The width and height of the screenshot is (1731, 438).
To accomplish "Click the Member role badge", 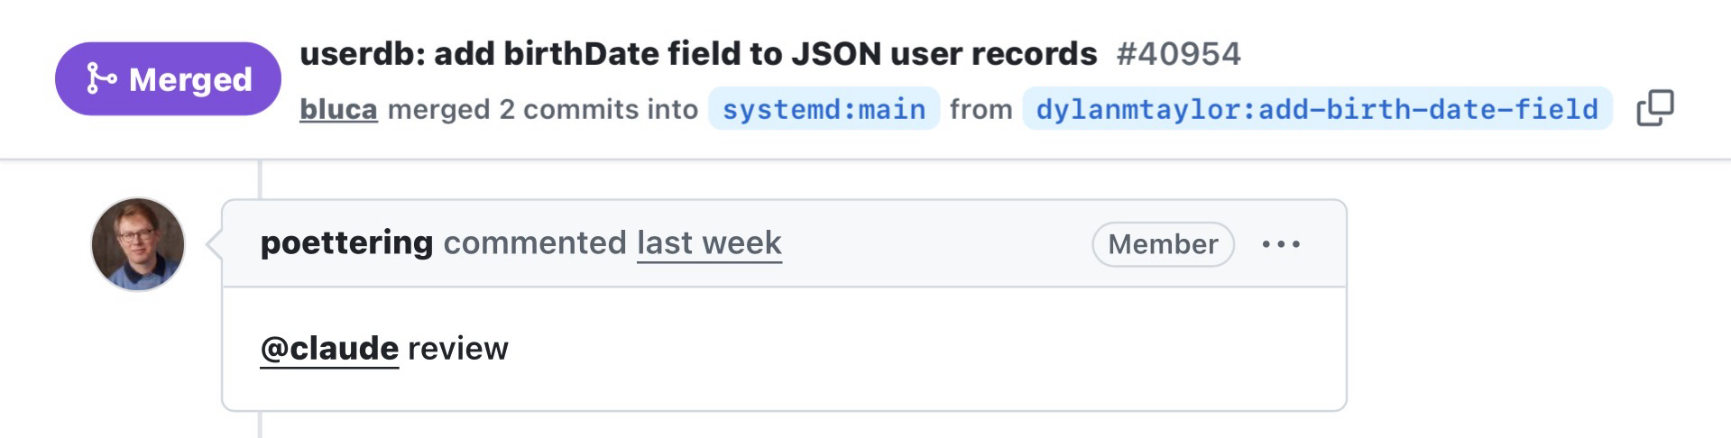I will pyautogui.click(x=1162, y=244).
